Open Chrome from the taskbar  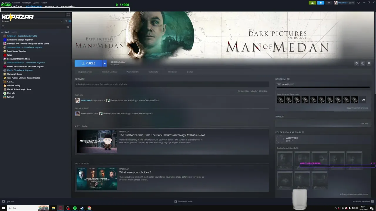click(x=89, y=208)
